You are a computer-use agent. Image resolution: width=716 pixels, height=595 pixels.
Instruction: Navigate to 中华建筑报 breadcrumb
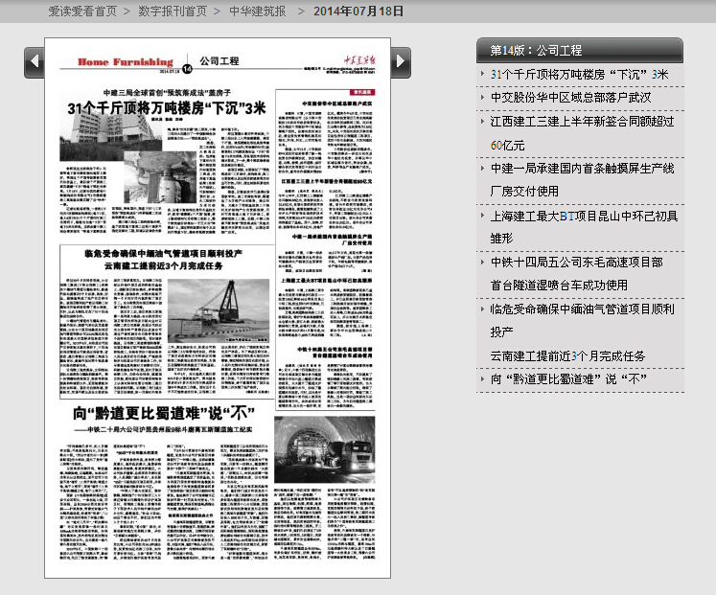pos(257,11)
